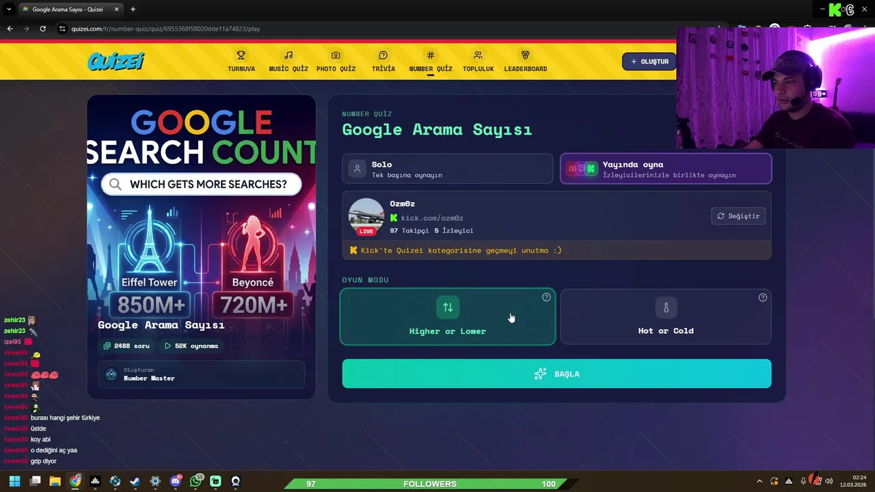Select Solo play mode
This screenshot has width=875, height=492.
point(448,169)
